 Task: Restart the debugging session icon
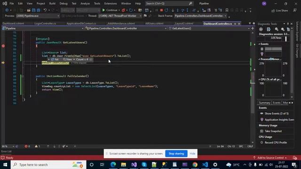click(x=166, y=10)
